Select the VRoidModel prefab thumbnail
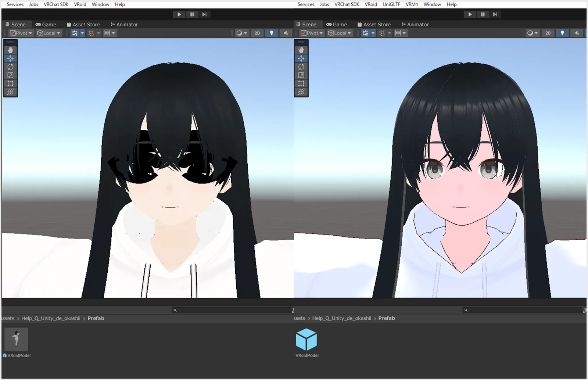The image size is (588, 380). [x=16, y=340]
